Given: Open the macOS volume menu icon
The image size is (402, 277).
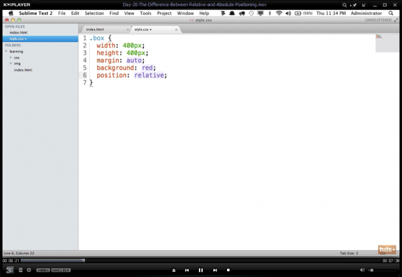Looking at the screenshot, I should 288,13.
